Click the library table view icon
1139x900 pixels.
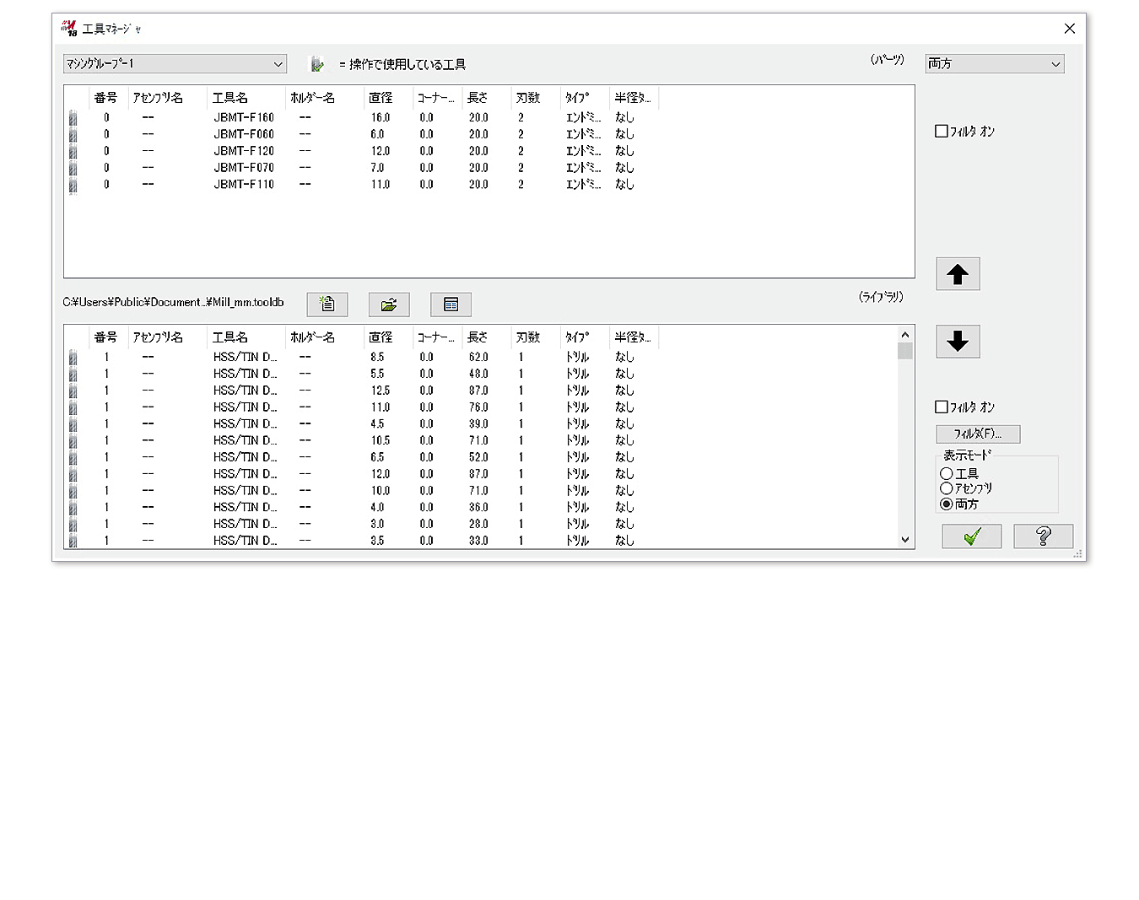coord(451,304)
